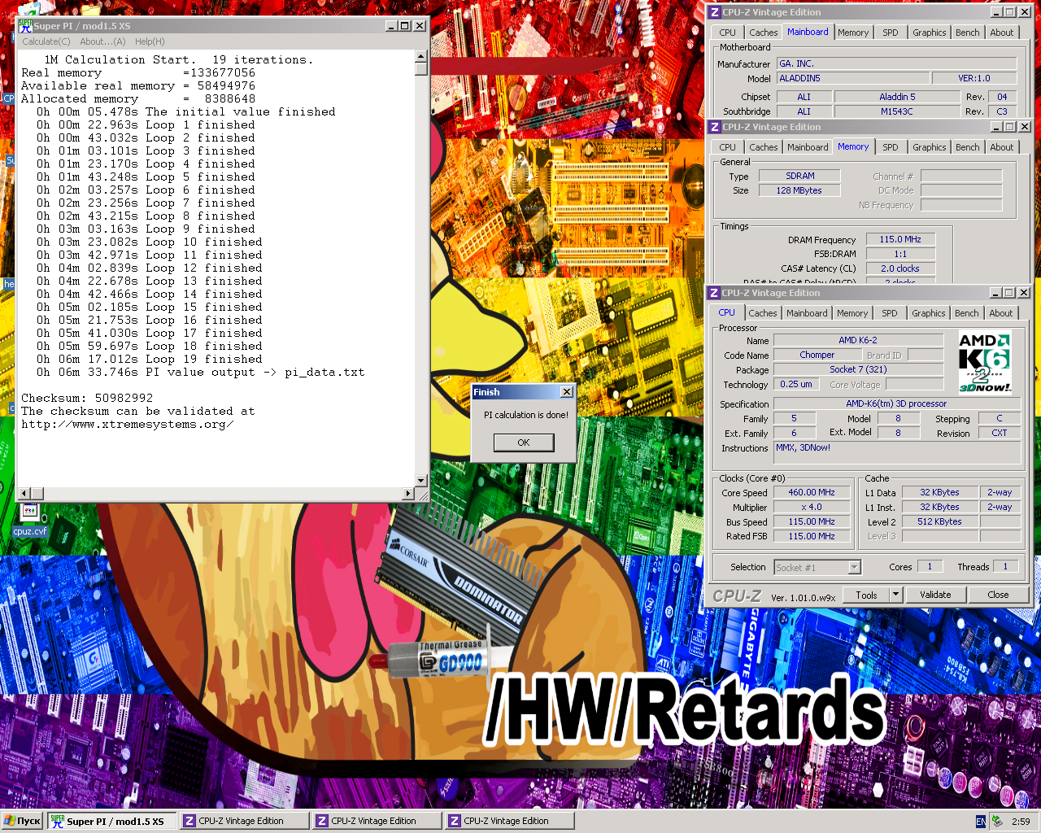
Task: Confirm the PI calculation dialog with OK
Action: (x=524, y=443)
